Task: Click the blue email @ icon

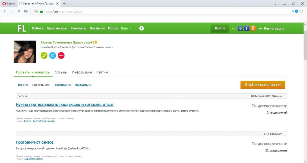Action: click(x=52, y=56)
